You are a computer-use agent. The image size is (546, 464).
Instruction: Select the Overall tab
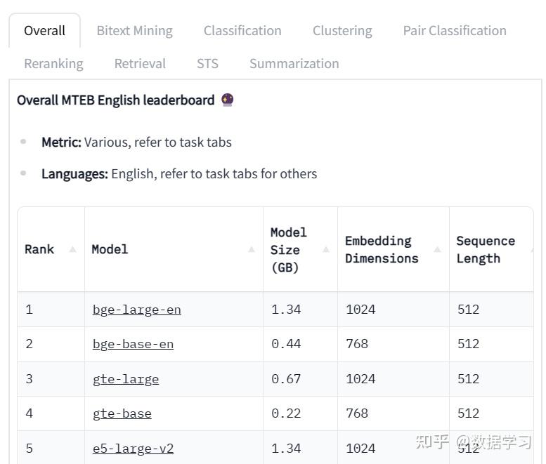point(44,31)
